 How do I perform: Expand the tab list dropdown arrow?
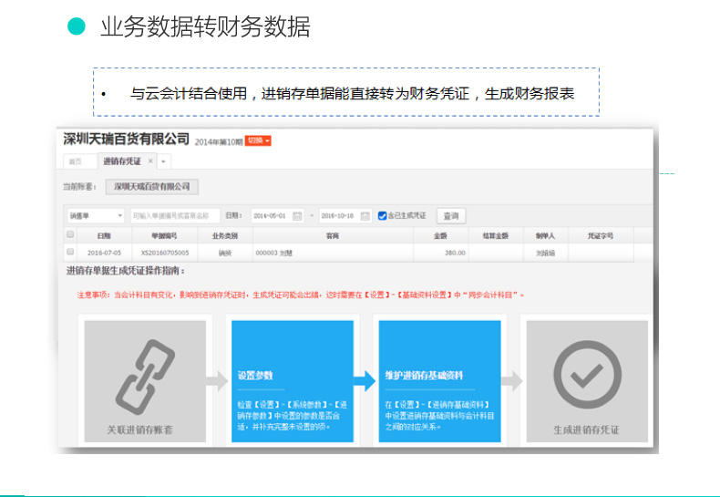pos(164,161)
